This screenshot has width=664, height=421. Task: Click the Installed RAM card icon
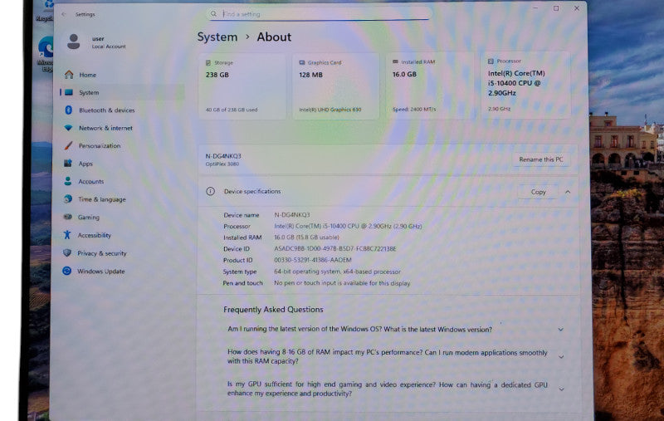(x=396, y=61)
